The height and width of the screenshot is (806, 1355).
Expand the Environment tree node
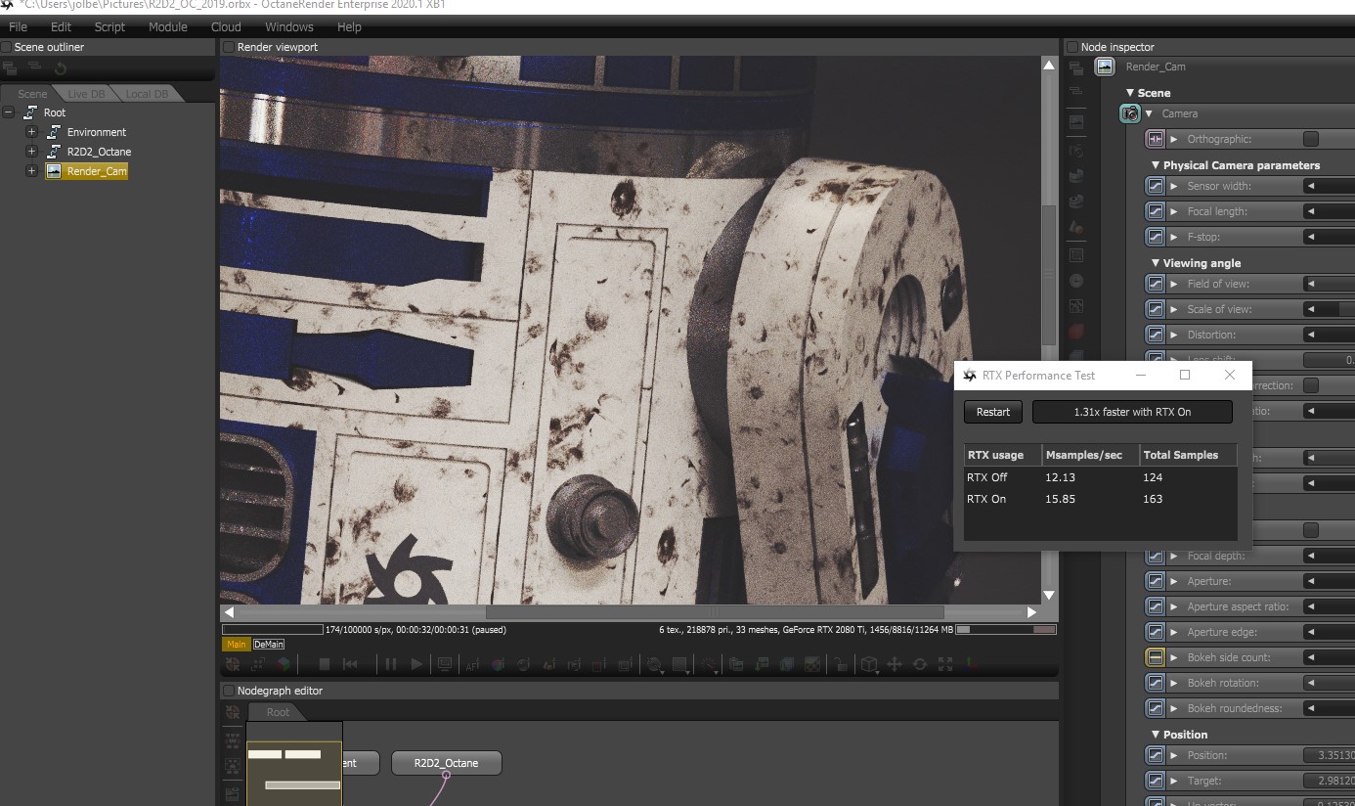[31, 132]
